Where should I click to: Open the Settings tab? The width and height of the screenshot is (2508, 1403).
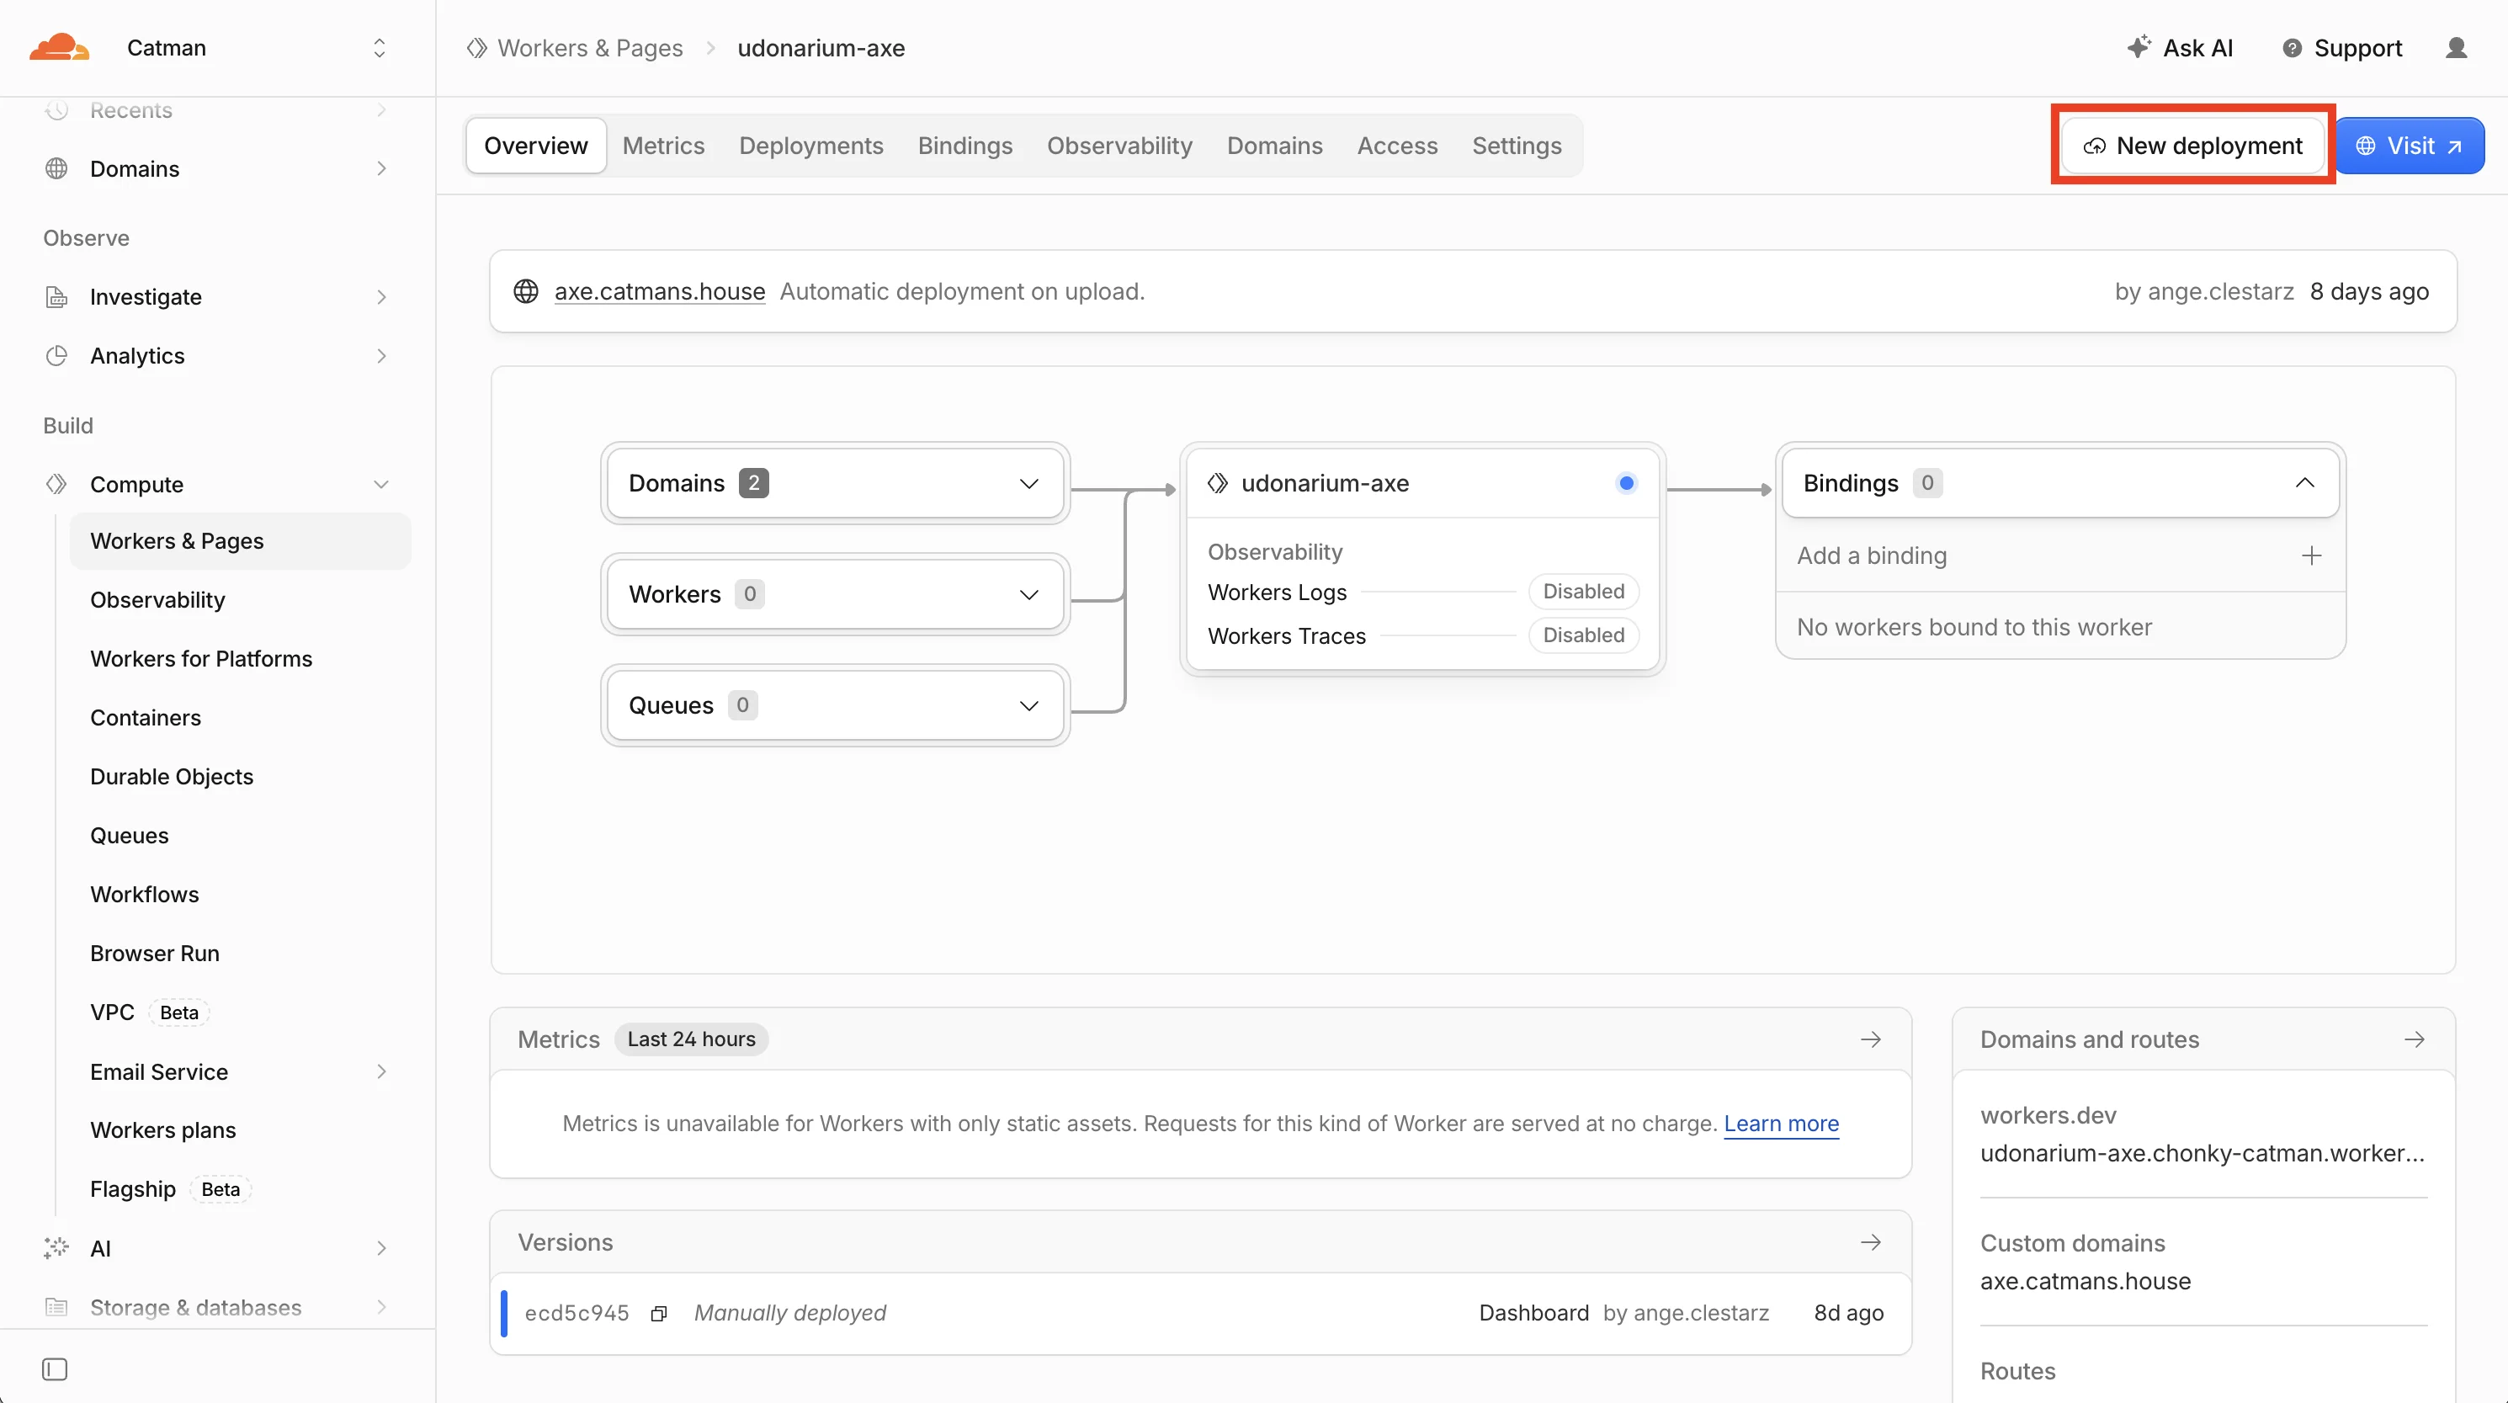click(1517, 145)
